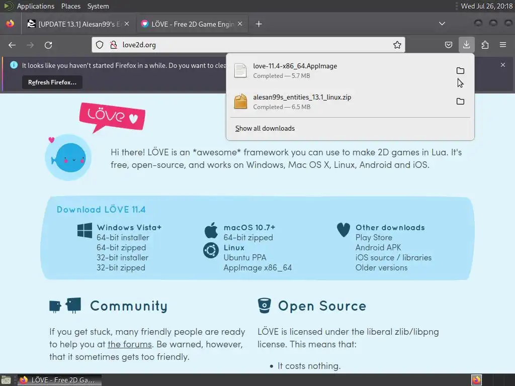
Task: Close the Alesan99's Entities tab
Action: 127,24
